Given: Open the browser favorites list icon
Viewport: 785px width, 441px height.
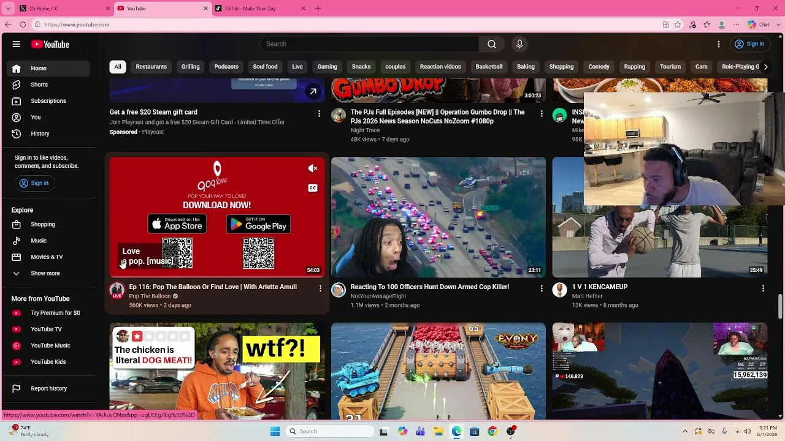Looking at the screenshot, I should pyautogui.click(x=707, y=24).
